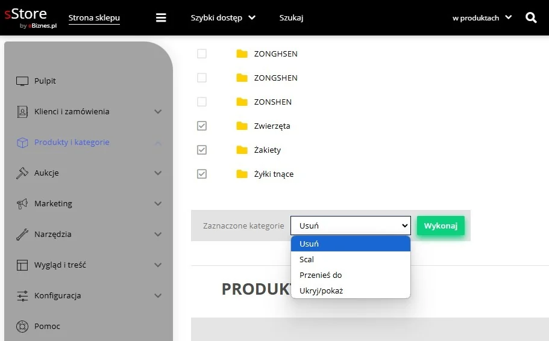The width and height of the screenshot is (549, 341).
Task: Expand the Narzędzia submenu chevron
Action: tap(158, 235)
